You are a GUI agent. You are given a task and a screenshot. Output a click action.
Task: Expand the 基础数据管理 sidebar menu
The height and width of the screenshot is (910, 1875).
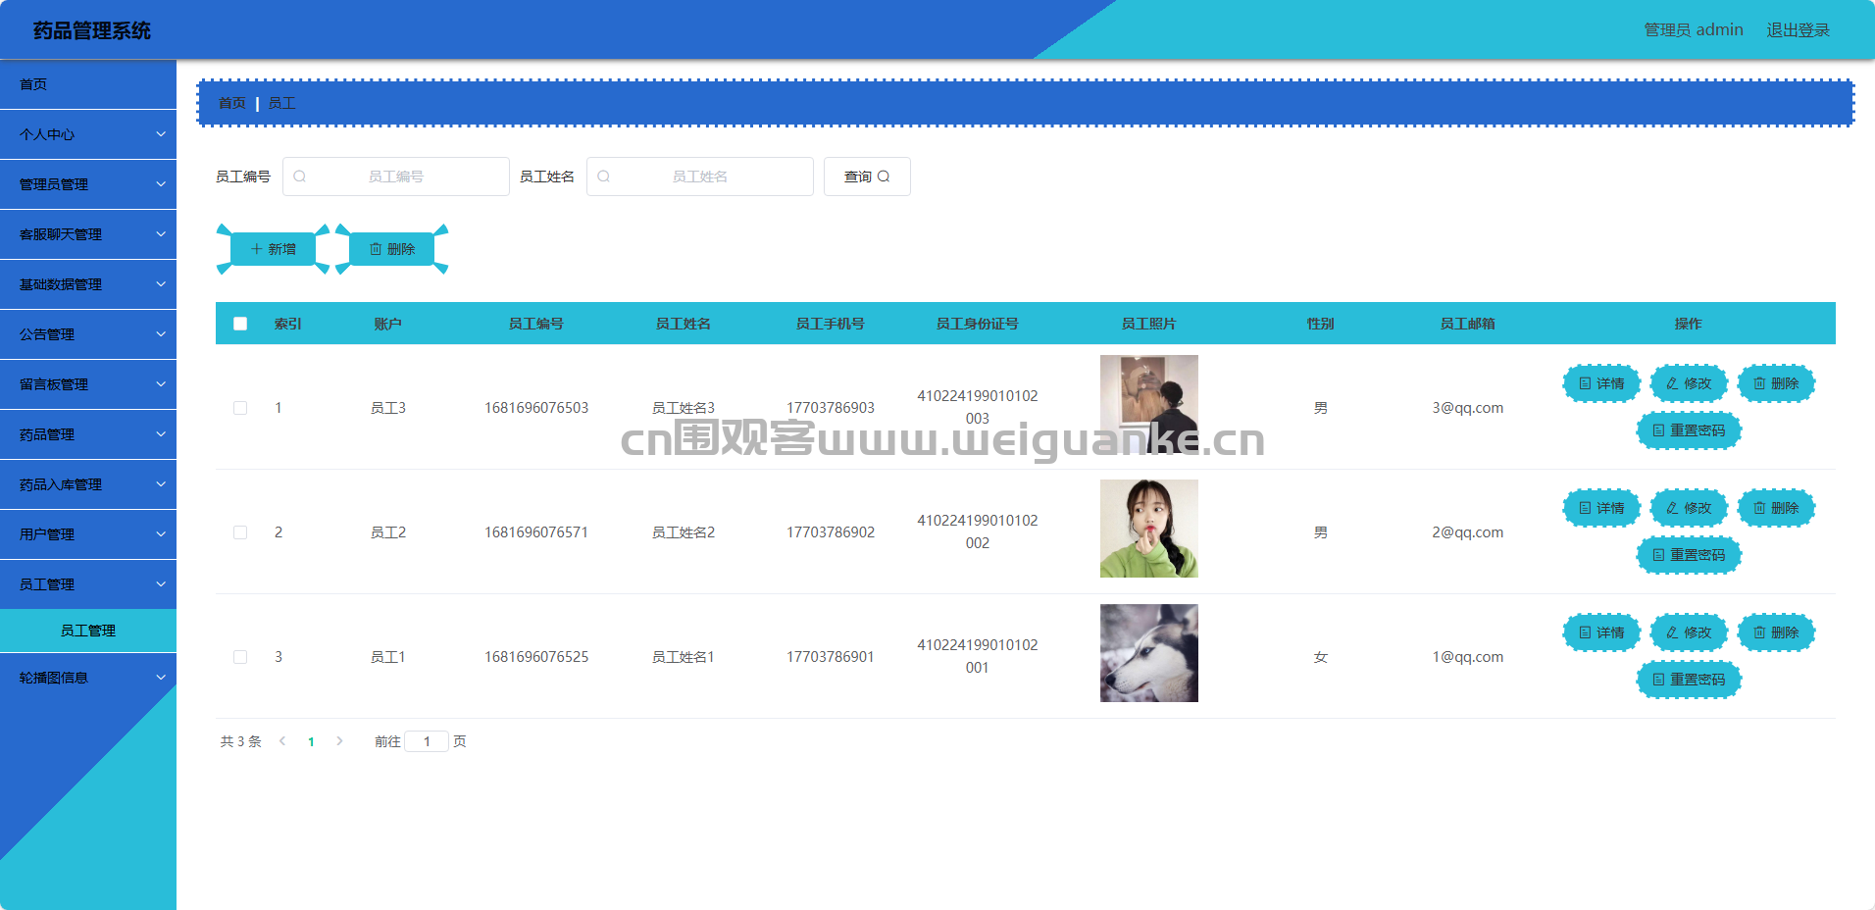tap(88, 284)
